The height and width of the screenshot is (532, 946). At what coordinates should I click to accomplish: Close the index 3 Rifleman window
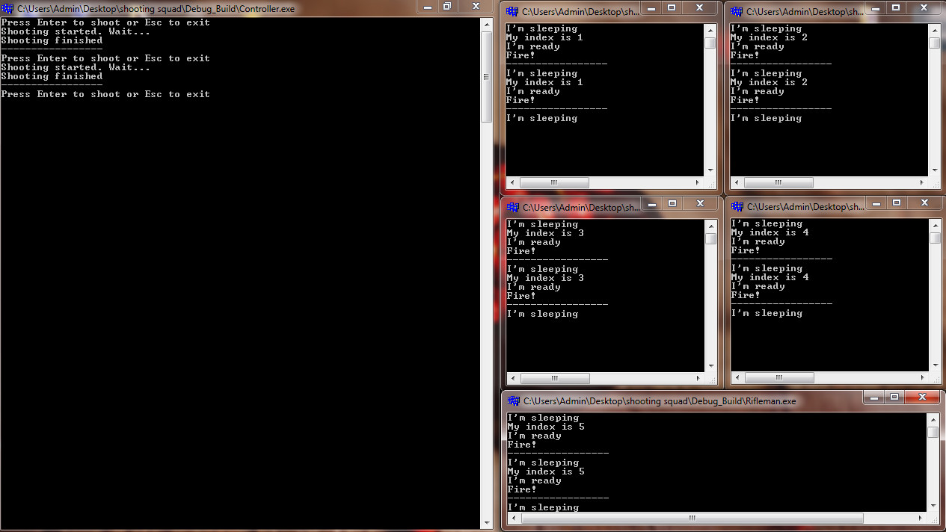pos(700,203)
